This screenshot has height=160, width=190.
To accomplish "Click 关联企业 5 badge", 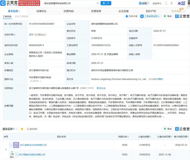I will (x=40, y=35).
